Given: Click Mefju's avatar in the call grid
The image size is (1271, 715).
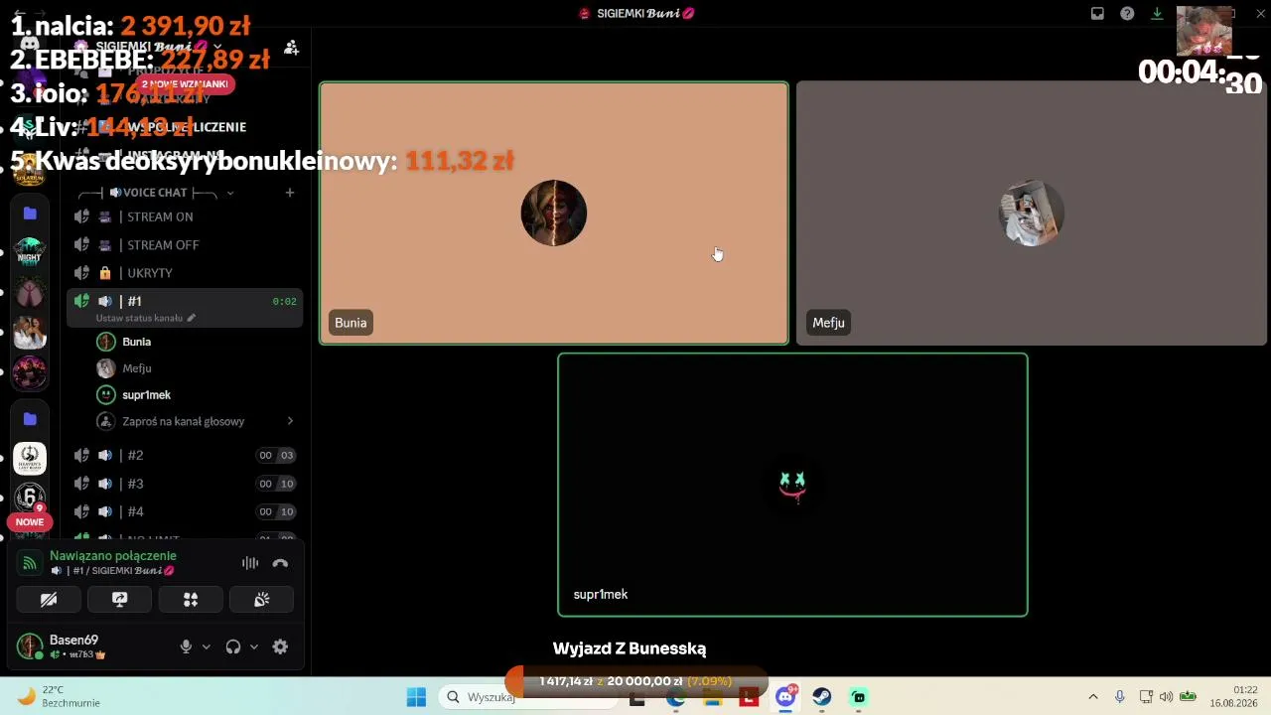Looking at the screenshot, I should (1032, 213).
